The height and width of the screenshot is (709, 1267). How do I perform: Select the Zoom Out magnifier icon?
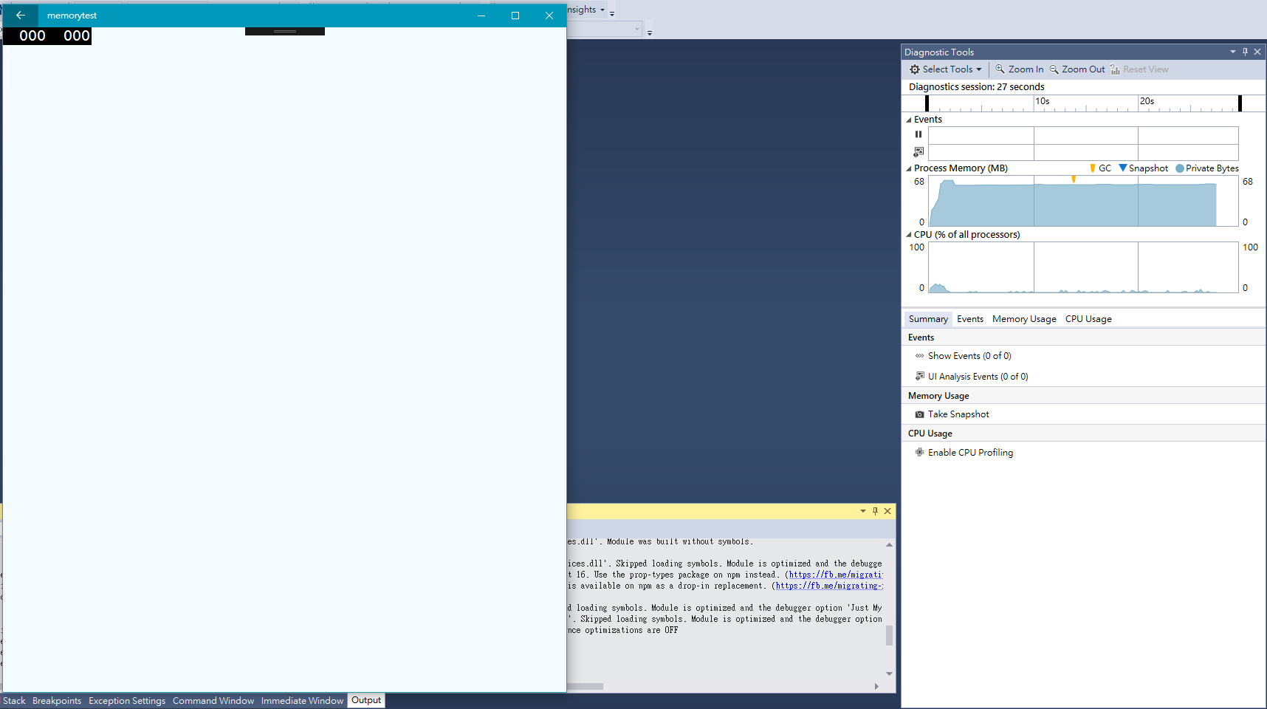pos(1054,69)
